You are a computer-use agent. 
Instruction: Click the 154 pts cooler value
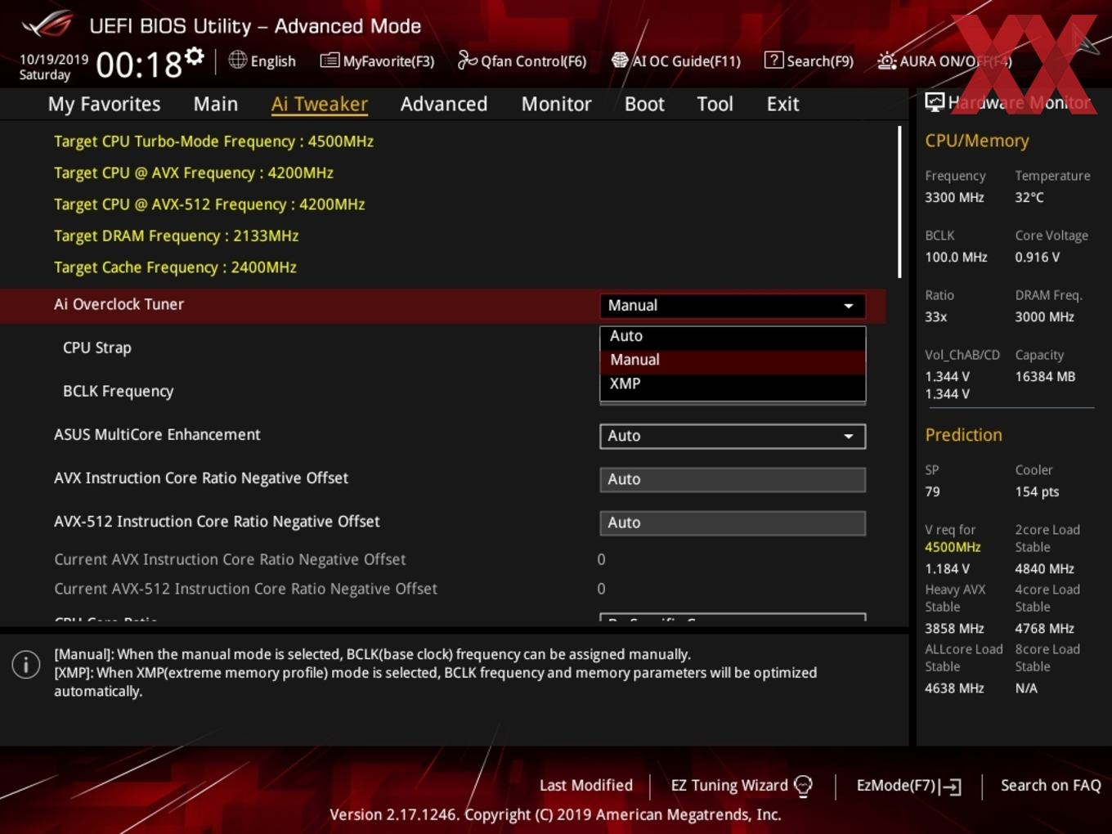point(1037,491)
